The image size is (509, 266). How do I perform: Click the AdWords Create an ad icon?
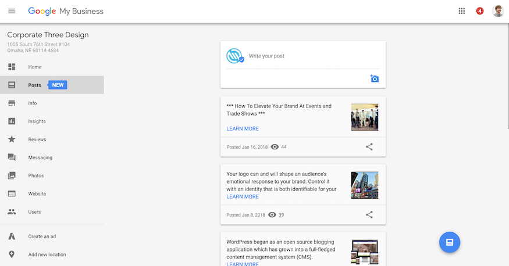point(12,236)
